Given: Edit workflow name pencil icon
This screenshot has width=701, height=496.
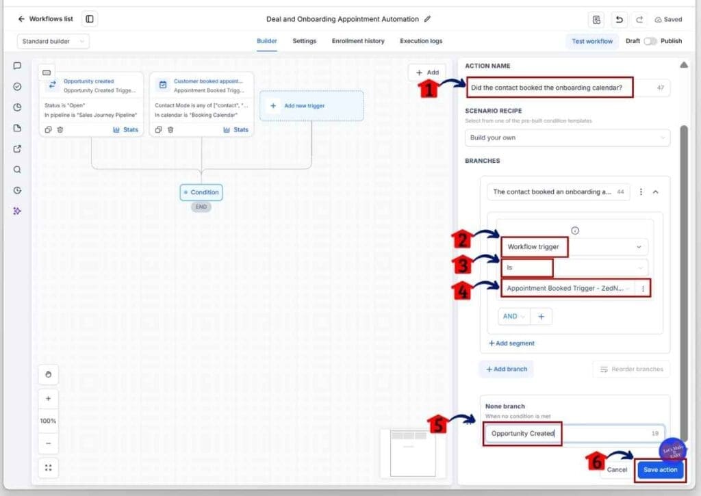Looking at the screenshot, I should pos(427,18).
